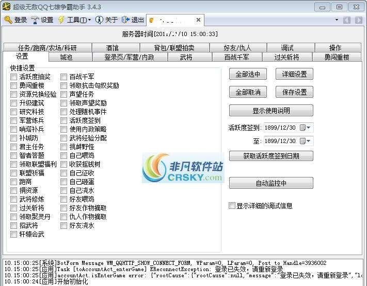The image size is (367, 286).
Task: Click 保存设置 button
Action: point(294,92)
